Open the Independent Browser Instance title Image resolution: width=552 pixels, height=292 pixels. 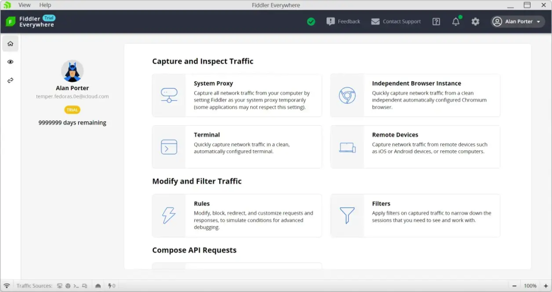[417, 83]
